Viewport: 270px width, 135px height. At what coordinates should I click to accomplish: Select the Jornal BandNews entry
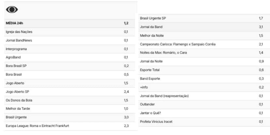point(69,40)
